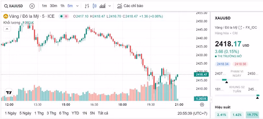
Task: Select the area chart style icon
Action: point(102,6)
